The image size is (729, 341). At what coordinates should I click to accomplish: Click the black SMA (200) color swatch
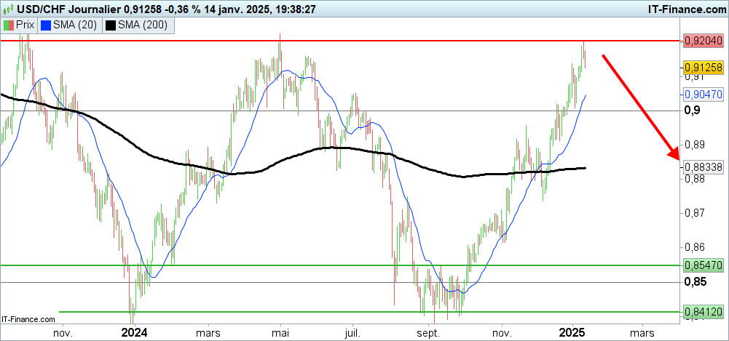click(x=110, y=25)
